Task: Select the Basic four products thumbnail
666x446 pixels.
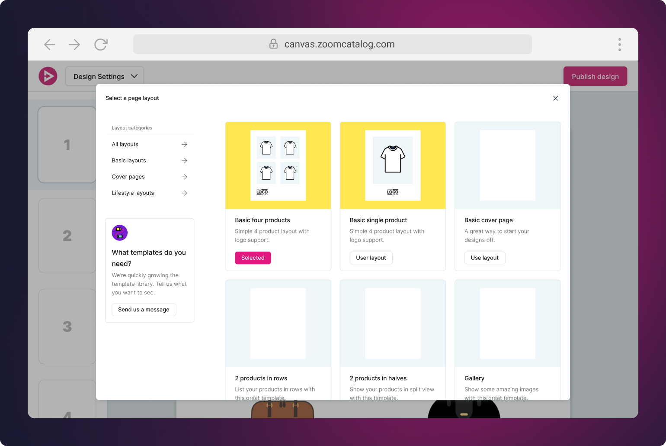Action: 278,165
